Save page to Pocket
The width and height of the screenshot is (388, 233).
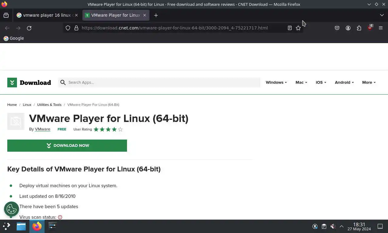[337, 28]
